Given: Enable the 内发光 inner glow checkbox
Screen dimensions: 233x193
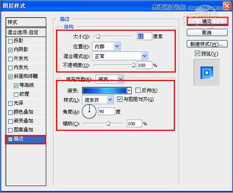Looking at the screenshot, I should coord(10,68).
